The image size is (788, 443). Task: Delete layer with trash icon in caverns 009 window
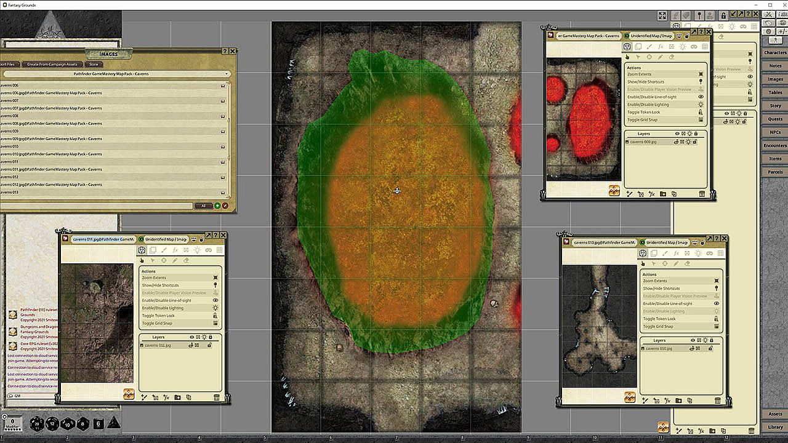(x=702, y=194)
